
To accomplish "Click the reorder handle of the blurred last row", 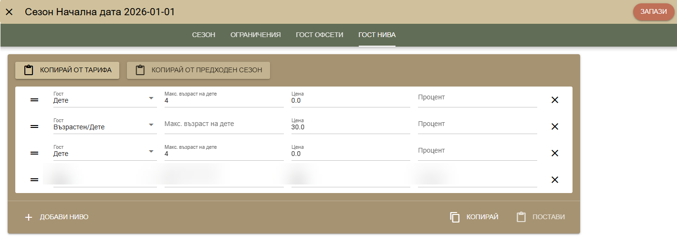I will [34, 180].
